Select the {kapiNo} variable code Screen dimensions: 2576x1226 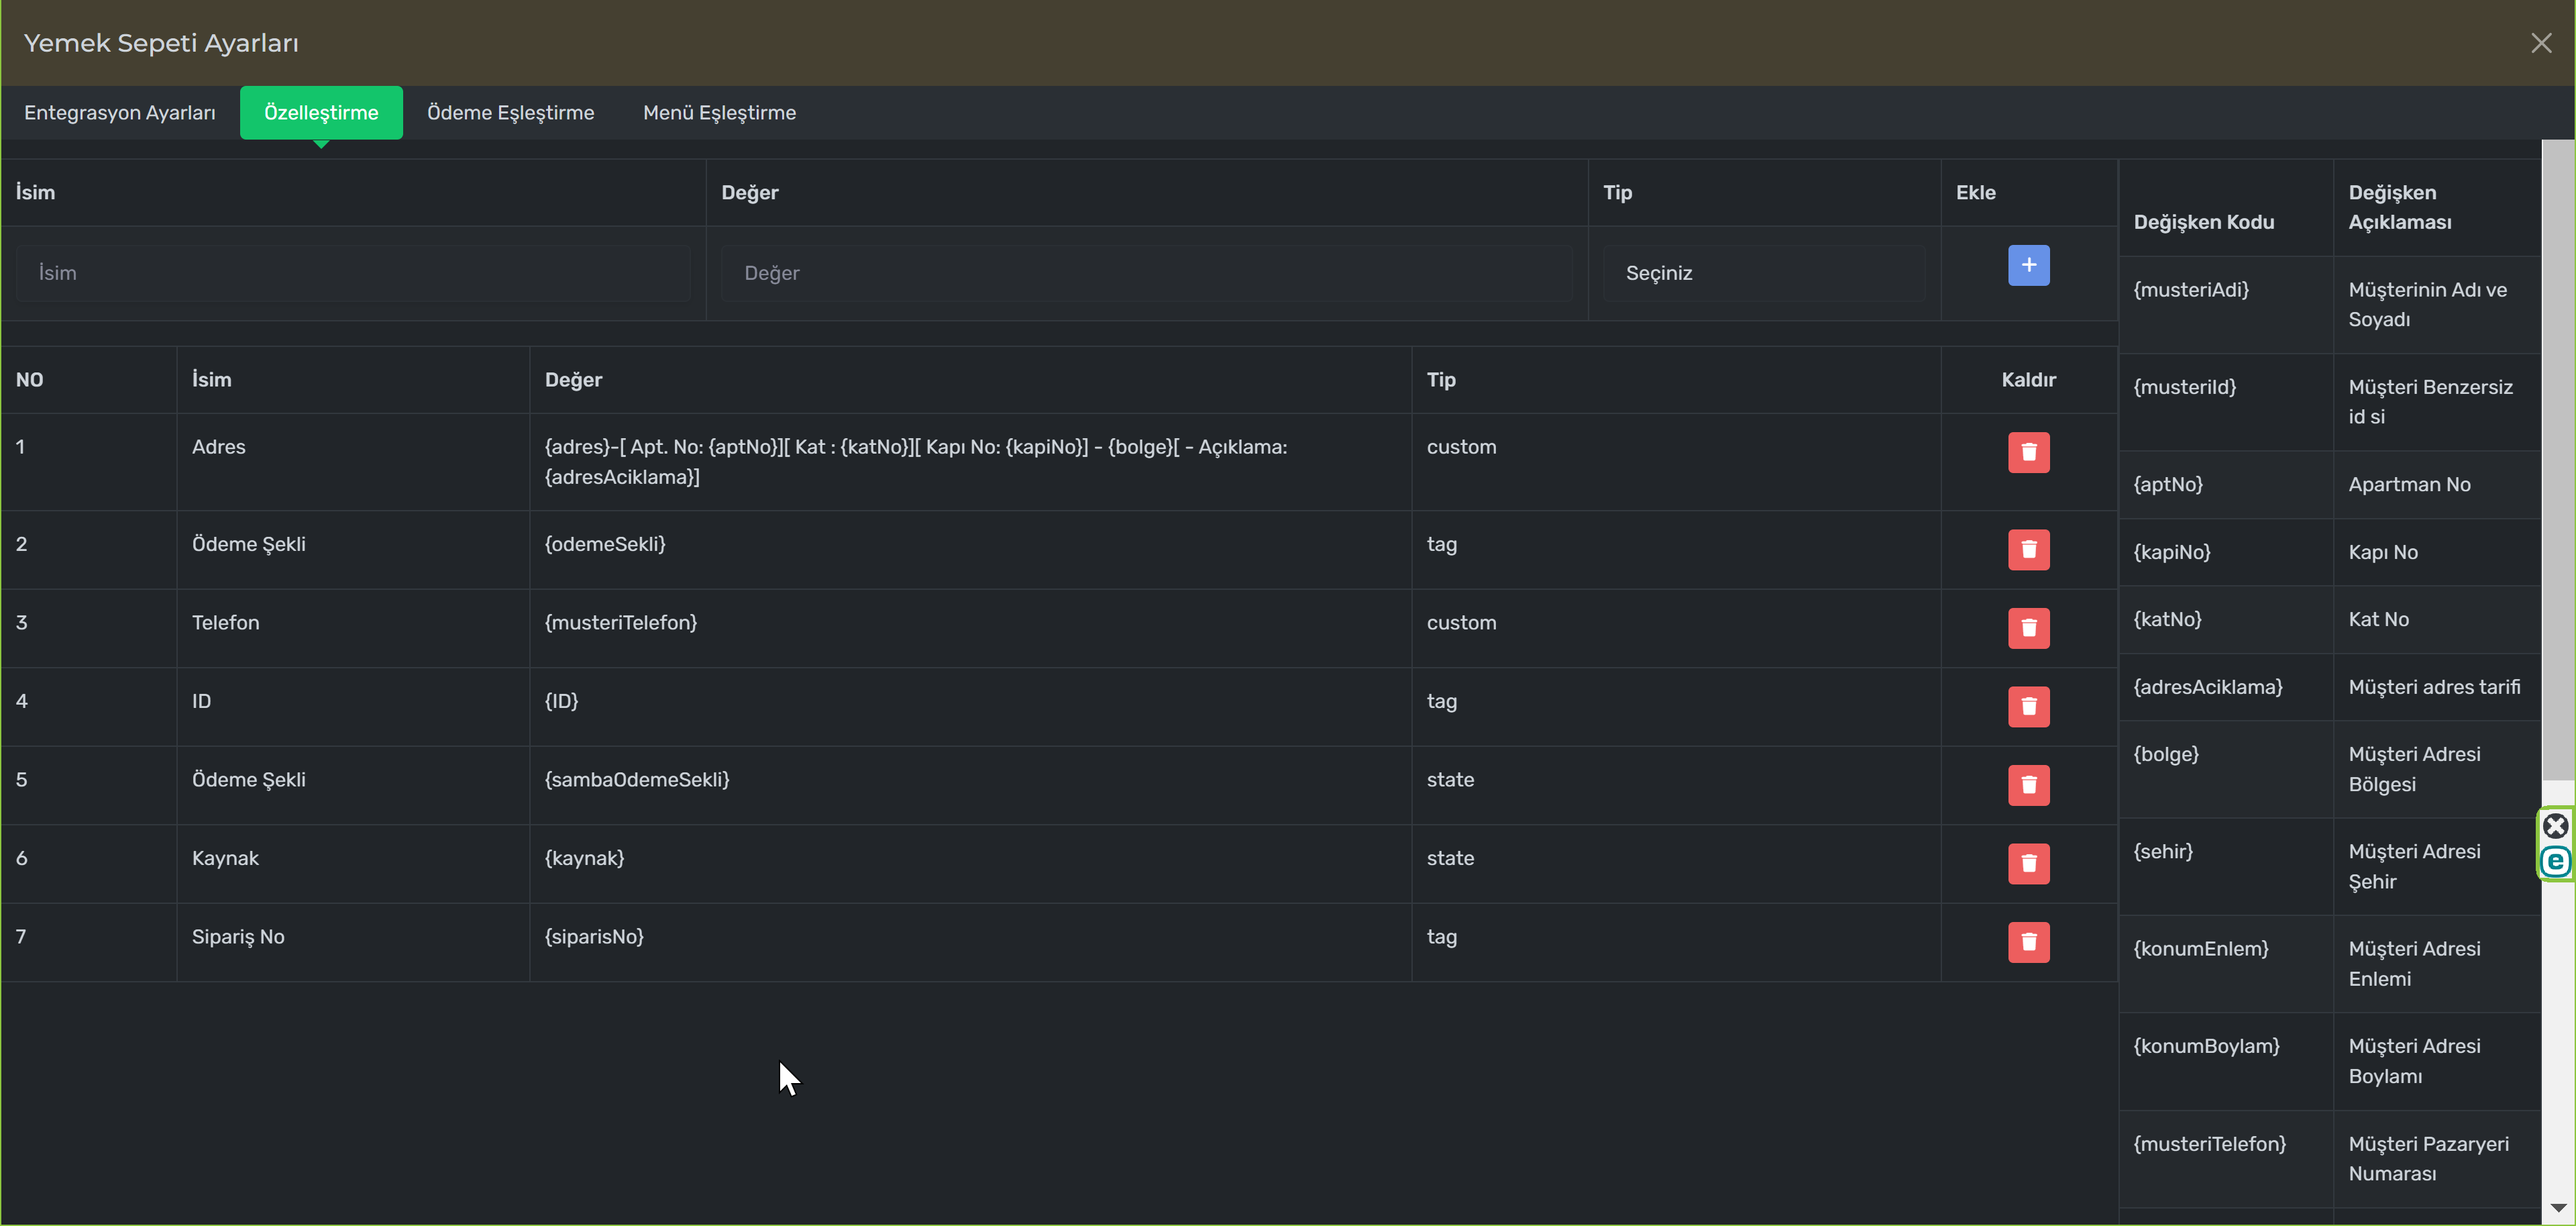pos(2171,552)
